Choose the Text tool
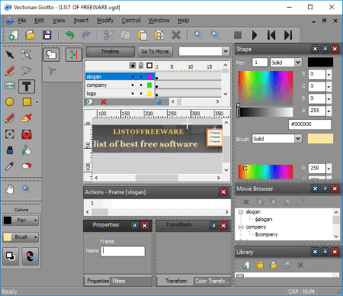Viewport: 343px width, 296px height. pyautogui.click(x=27, y=86)
